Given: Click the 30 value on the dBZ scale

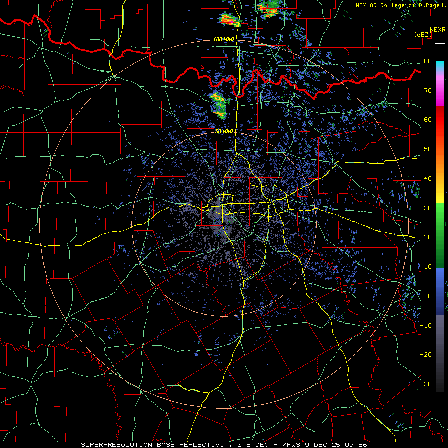Looking at the screenshot, I should [x=428, y=208].
